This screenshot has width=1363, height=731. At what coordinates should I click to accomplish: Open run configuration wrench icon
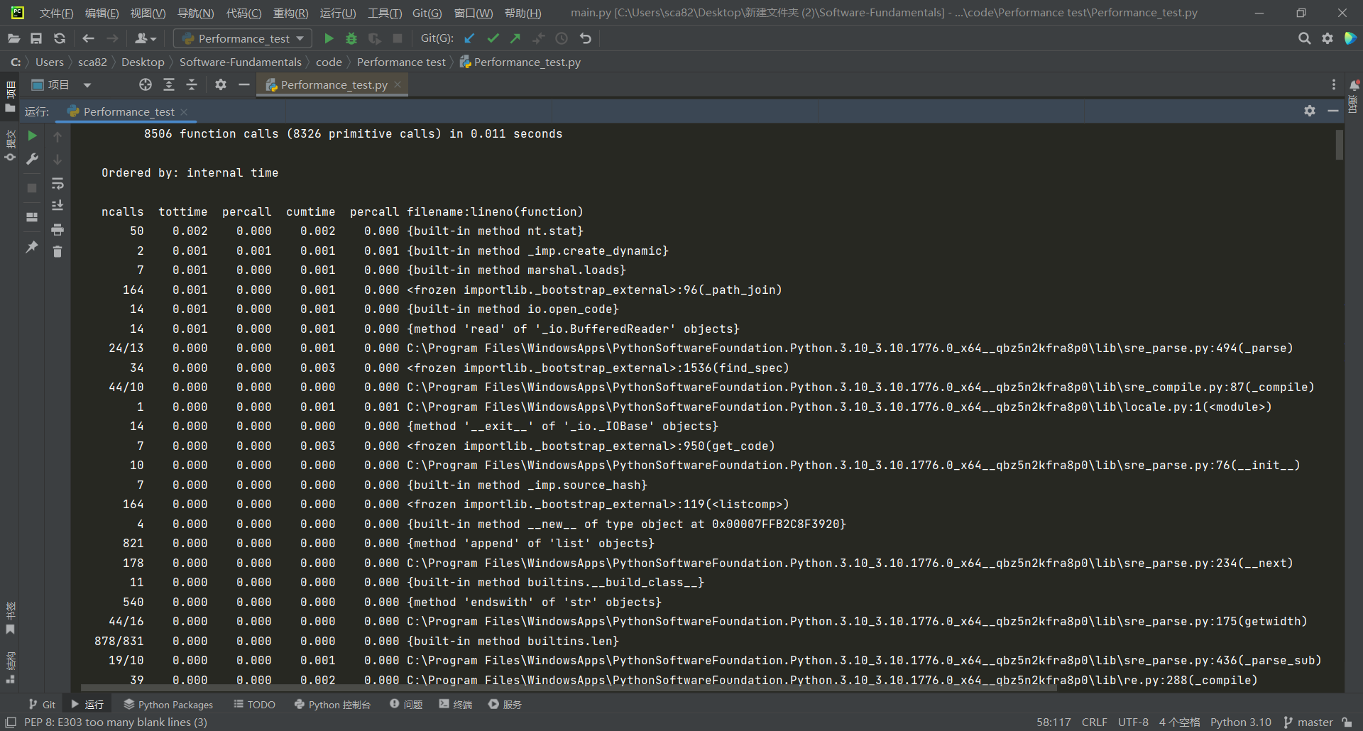(32, 159)
